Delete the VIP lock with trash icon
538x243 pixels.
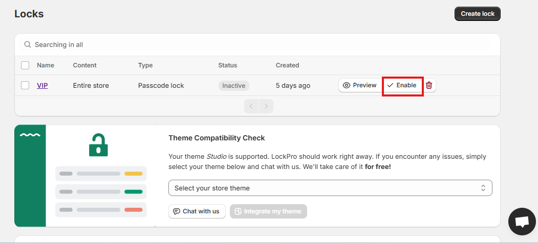(x=429, y=85)
